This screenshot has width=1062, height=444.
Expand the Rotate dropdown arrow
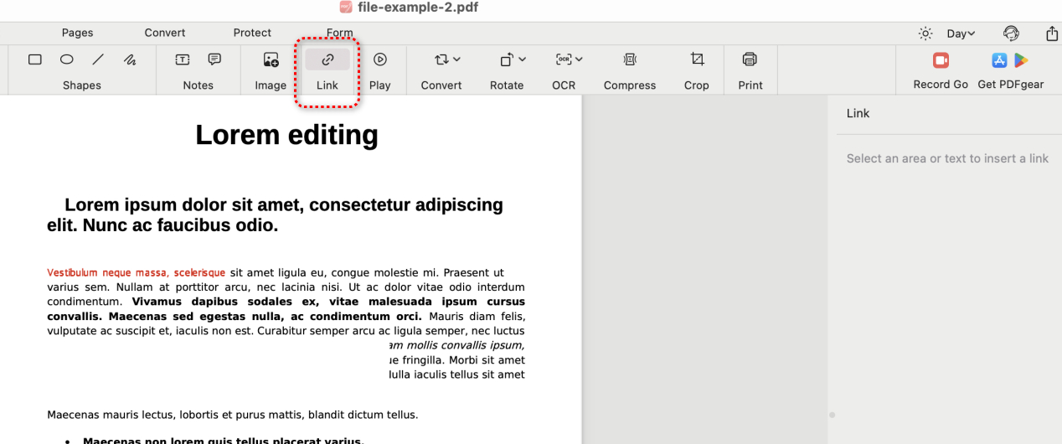[x=523, y=59]
